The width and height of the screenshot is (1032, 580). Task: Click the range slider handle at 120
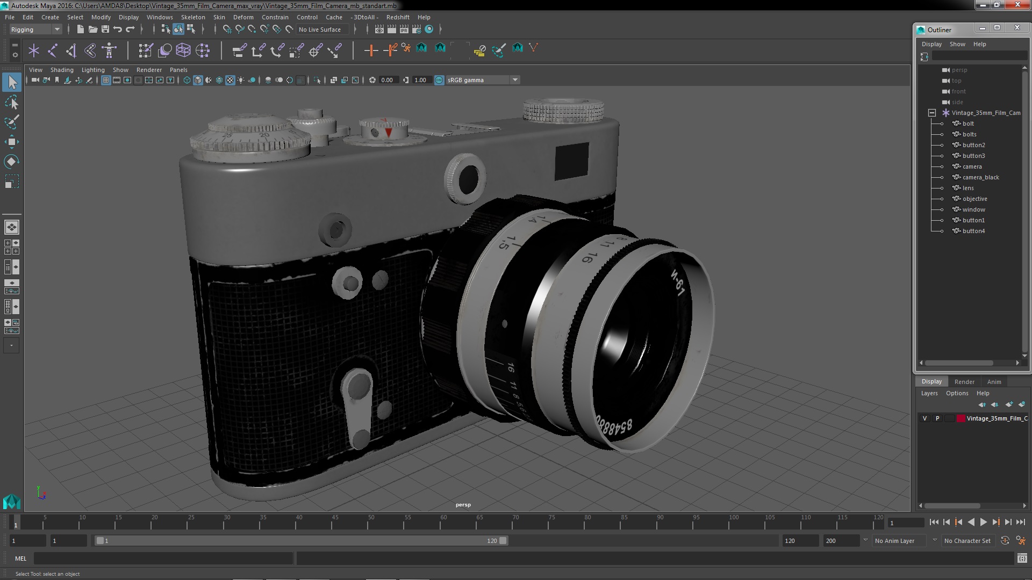(x=503, y=541)
